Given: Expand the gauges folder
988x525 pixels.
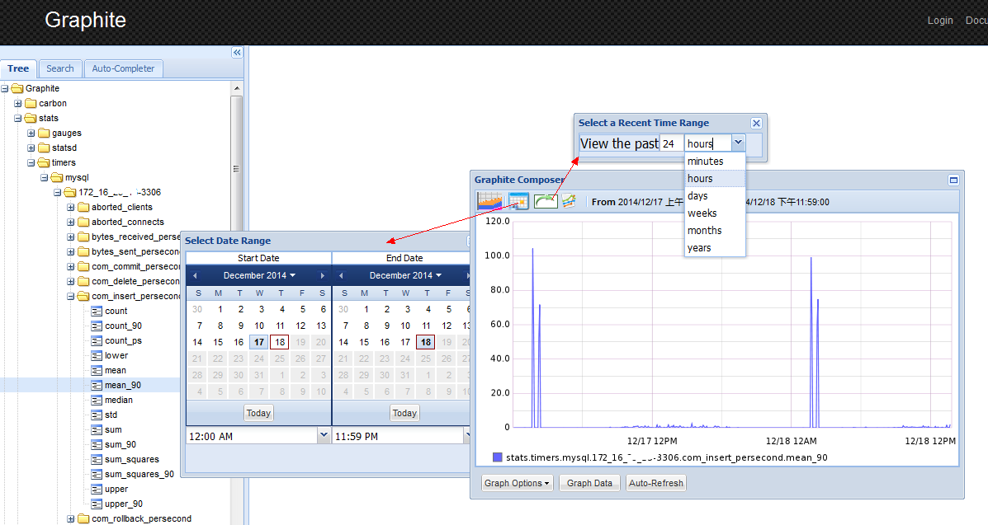Looking at the screenshot, I should [x=31, y=133].
